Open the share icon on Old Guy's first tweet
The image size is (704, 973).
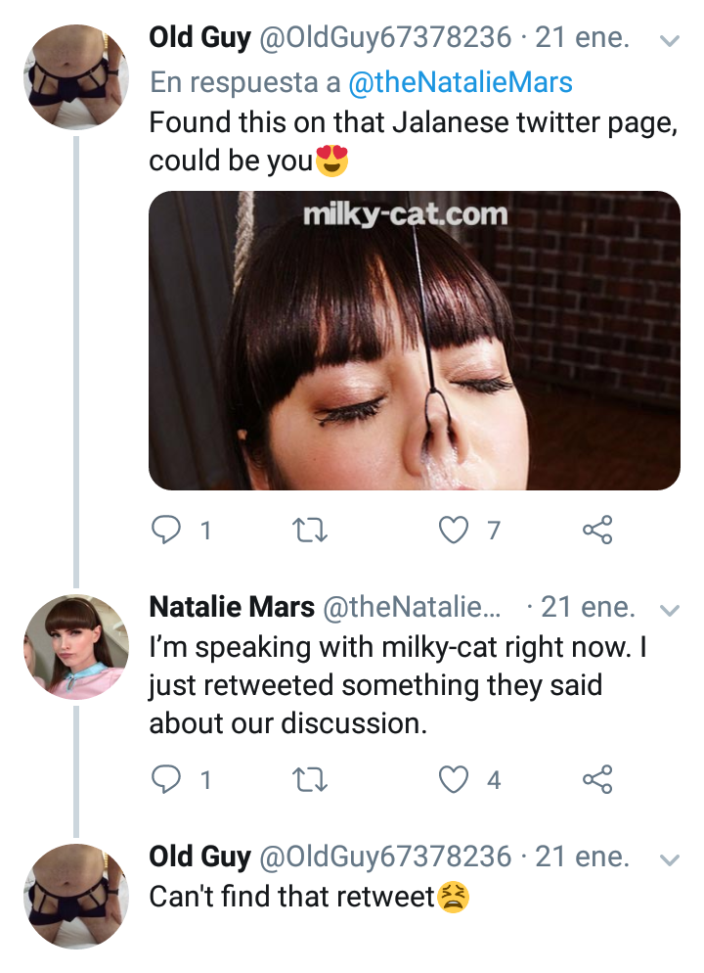599,531
